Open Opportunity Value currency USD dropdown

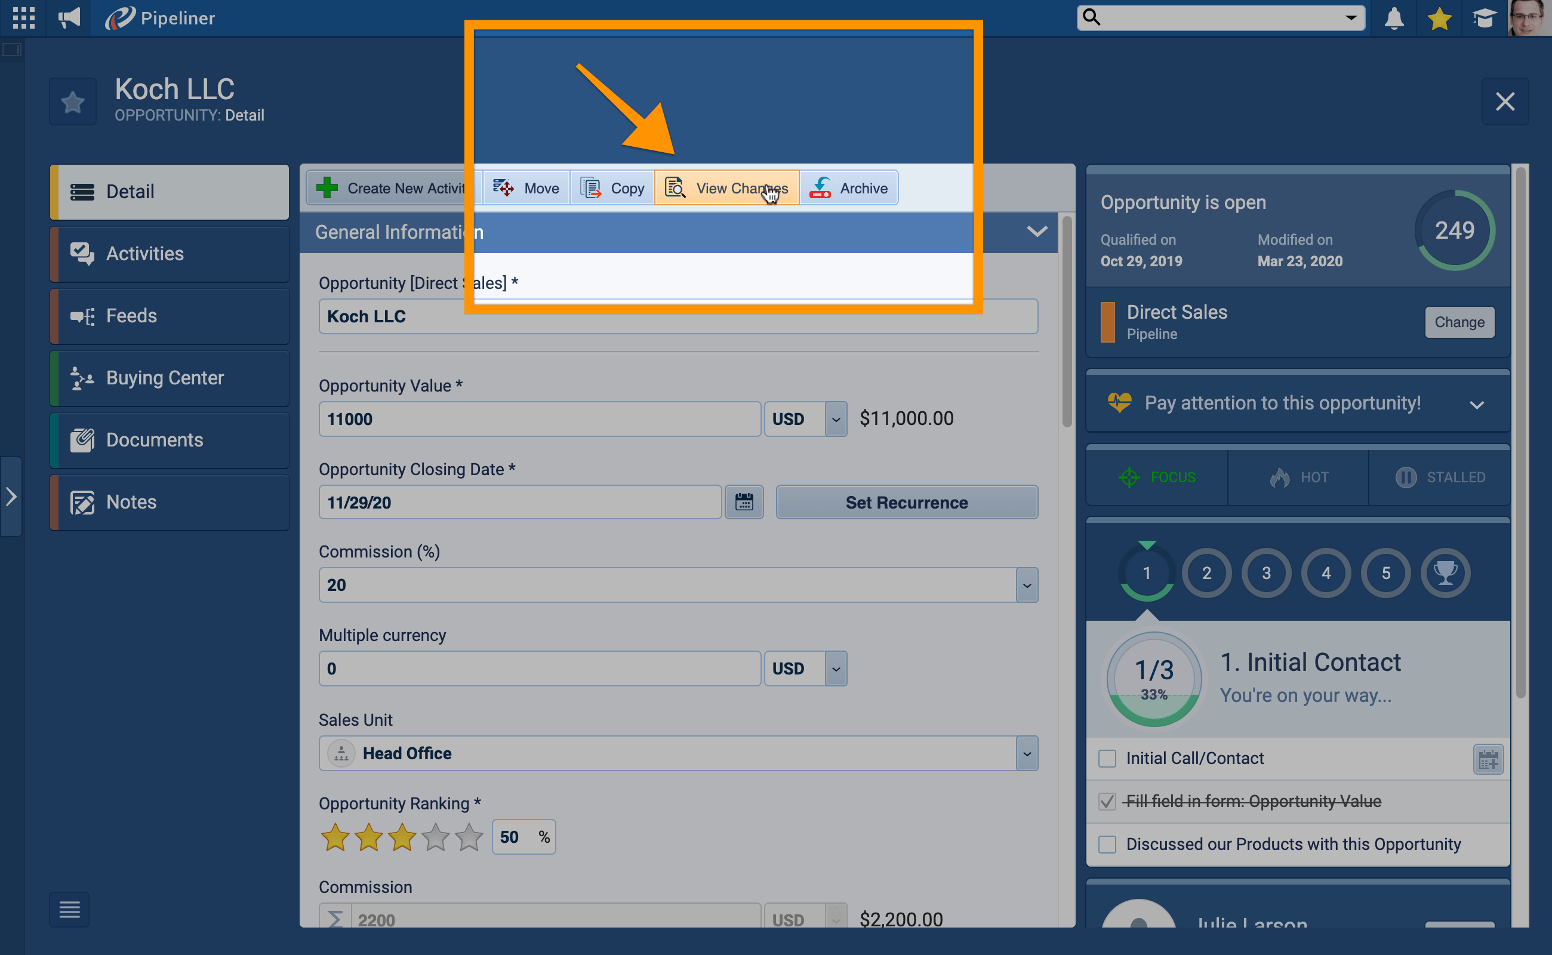(835, 420)
